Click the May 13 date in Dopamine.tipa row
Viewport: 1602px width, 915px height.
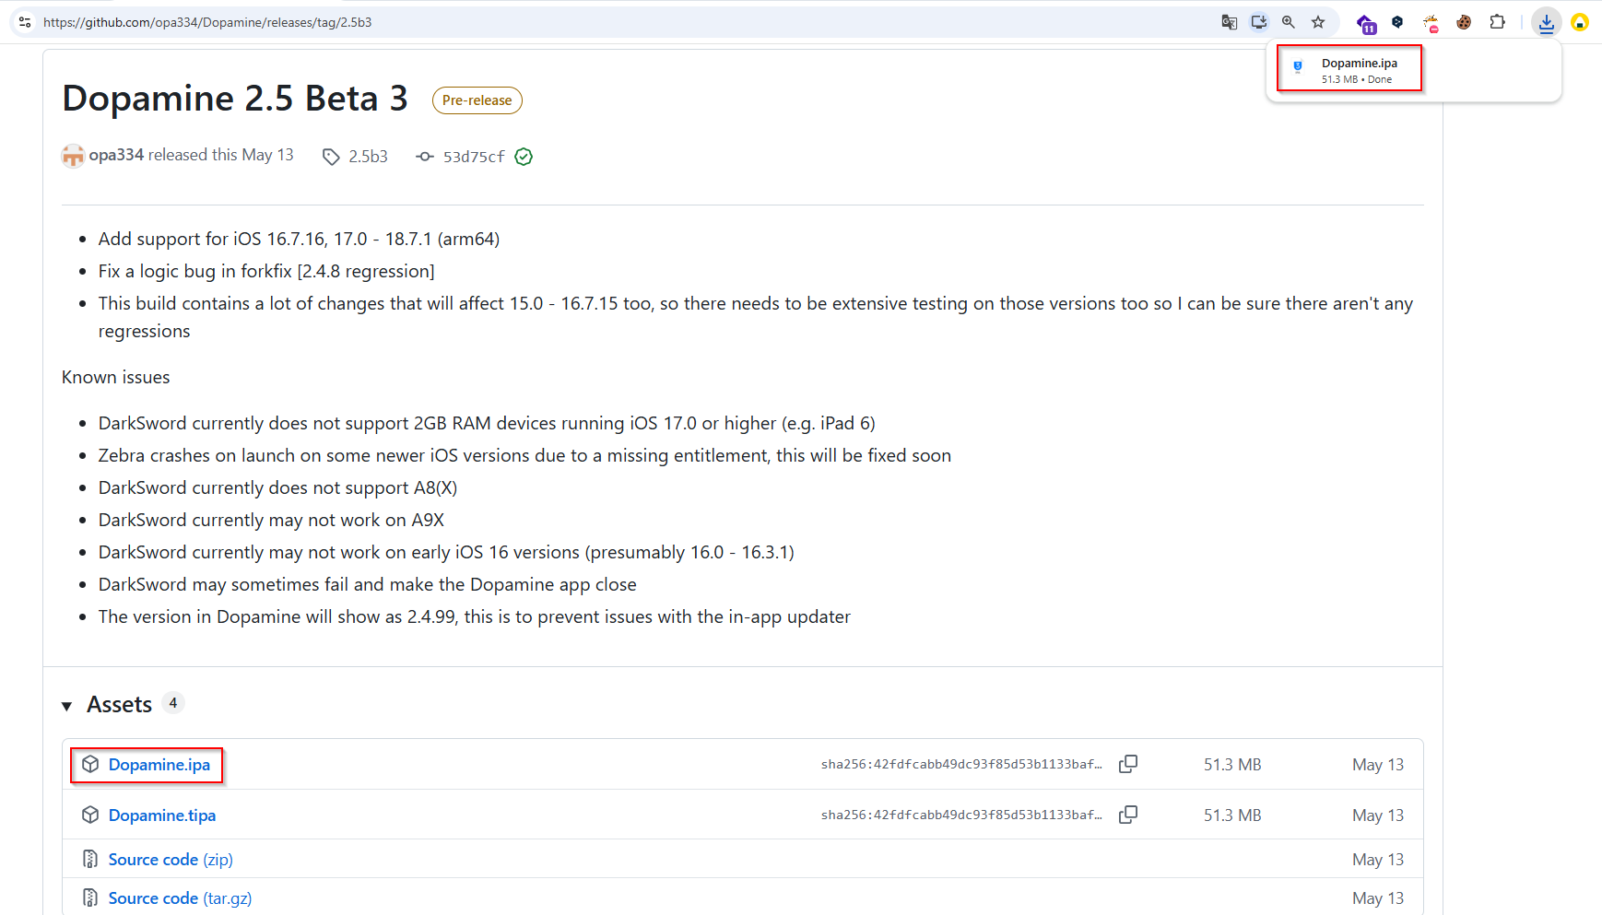[x=1378, y=815]
